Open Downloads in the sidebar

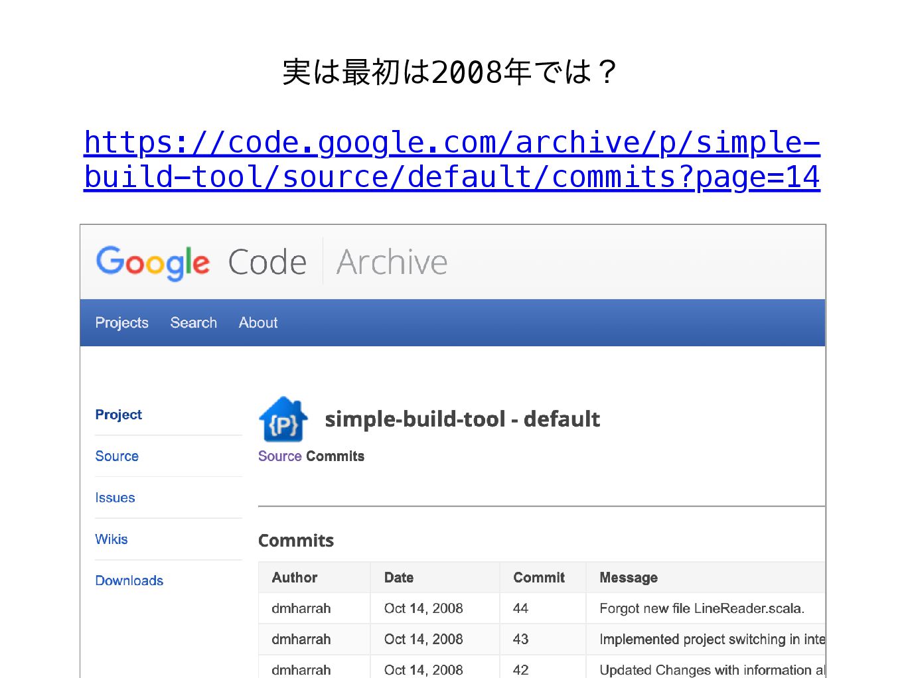click(129, 580)
